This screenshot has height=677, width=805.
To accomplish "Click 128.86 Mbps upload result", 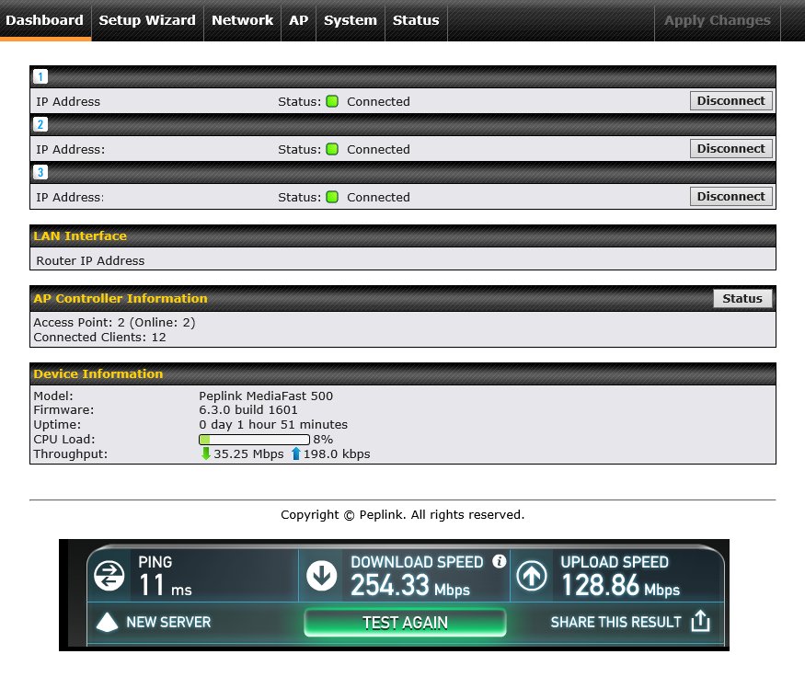I will coord(621,585).
